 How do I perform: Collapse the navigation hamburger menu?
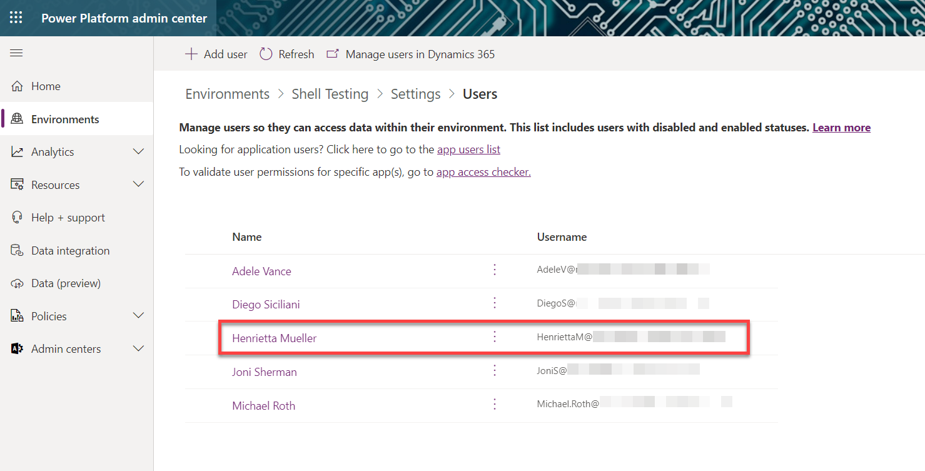[16, 53]
